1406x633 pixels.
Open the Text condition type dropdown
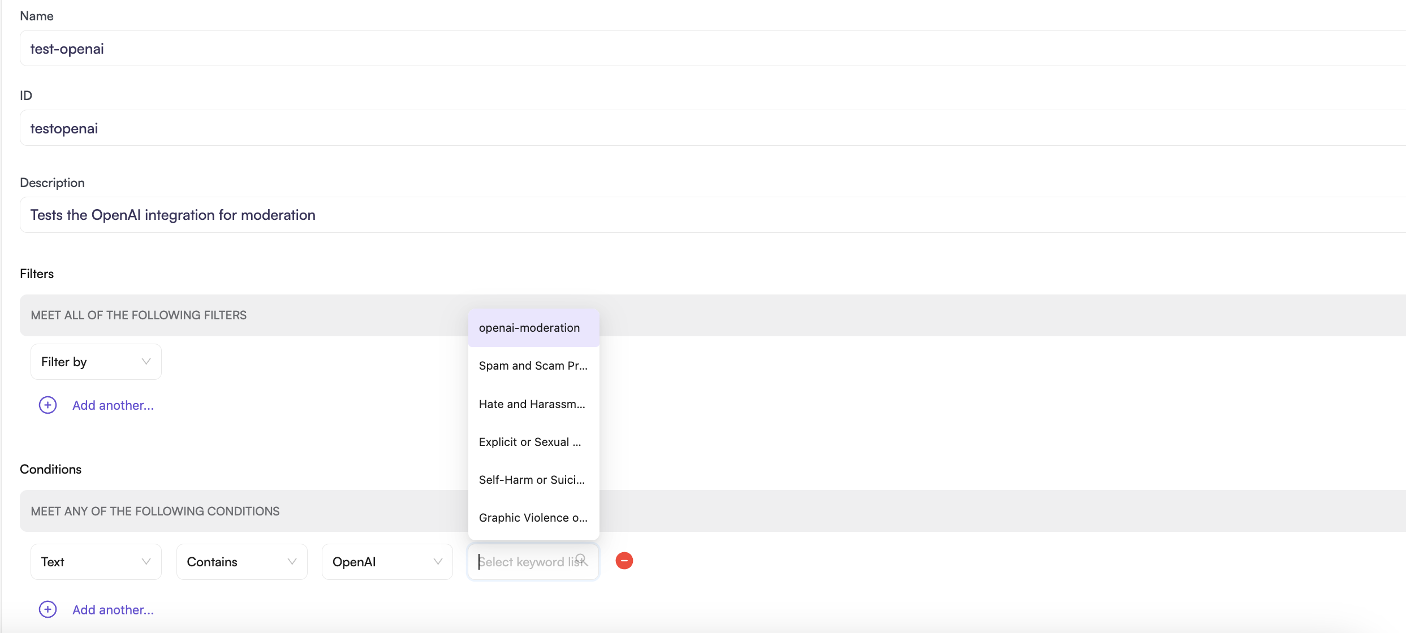[95, 561]
